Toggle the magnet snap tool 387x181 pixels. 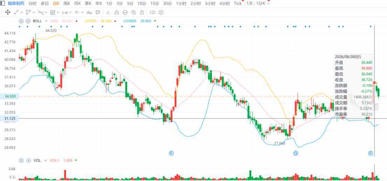point(117,12)
